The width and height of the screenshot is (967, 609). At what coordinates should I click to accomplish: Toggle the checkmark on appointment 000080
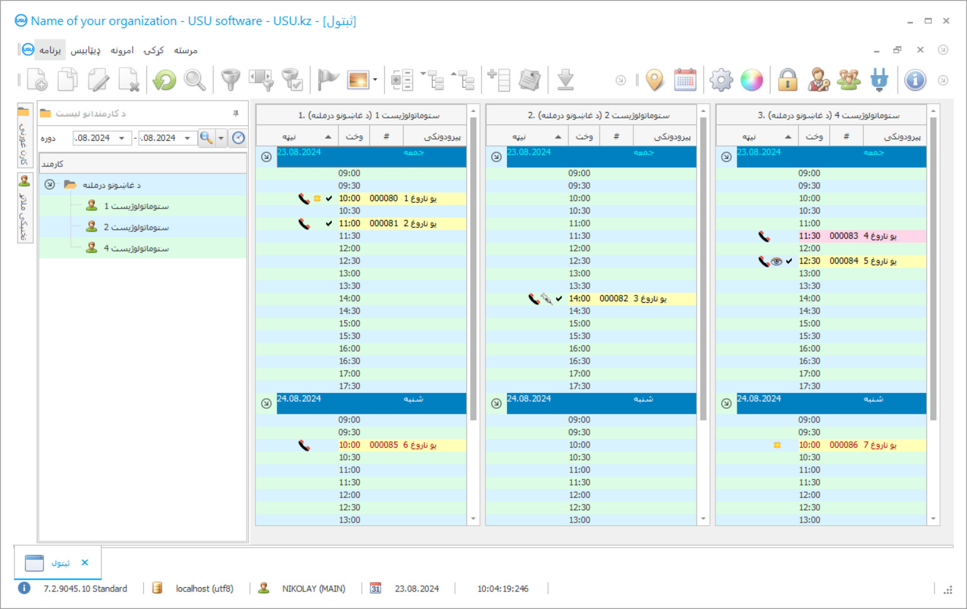point(329,198)
